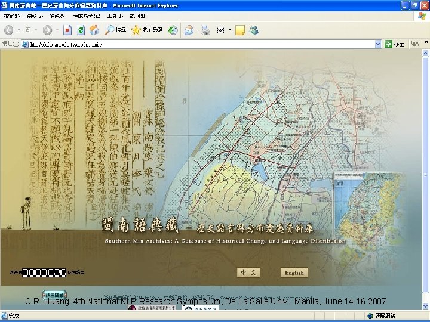Viewport: 430px width, 322px height.
Task: Click the Forward arrow button
Action: click(x=47, y=30)
